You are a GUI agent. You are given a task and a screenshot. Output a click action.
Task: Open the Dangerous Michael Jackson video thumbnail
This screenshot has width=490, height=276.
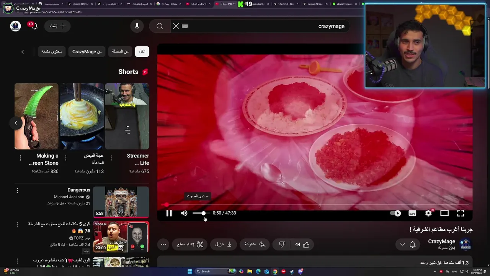coord(121,202)
